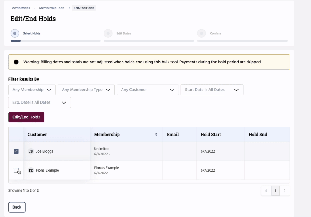Click the JB avatar for Joe Bloggs
Screen dimensions: 311x217
(31, 151)
